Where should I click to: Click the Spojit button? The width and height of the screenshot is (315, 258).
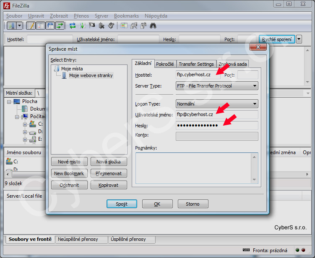tap(122, 204)
